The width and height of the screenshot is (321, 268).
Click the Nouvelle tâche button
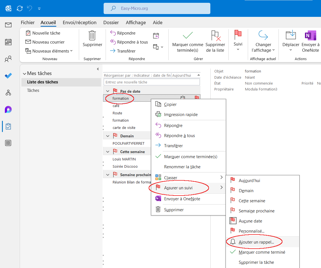click(43, 33)
